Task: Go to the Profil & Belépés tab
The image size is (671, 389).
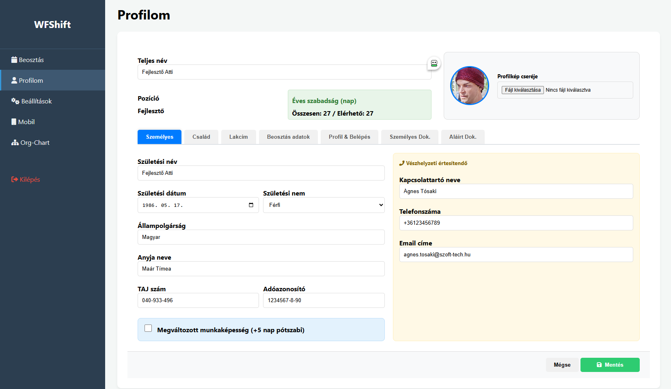Action: [x=349, y=137]
